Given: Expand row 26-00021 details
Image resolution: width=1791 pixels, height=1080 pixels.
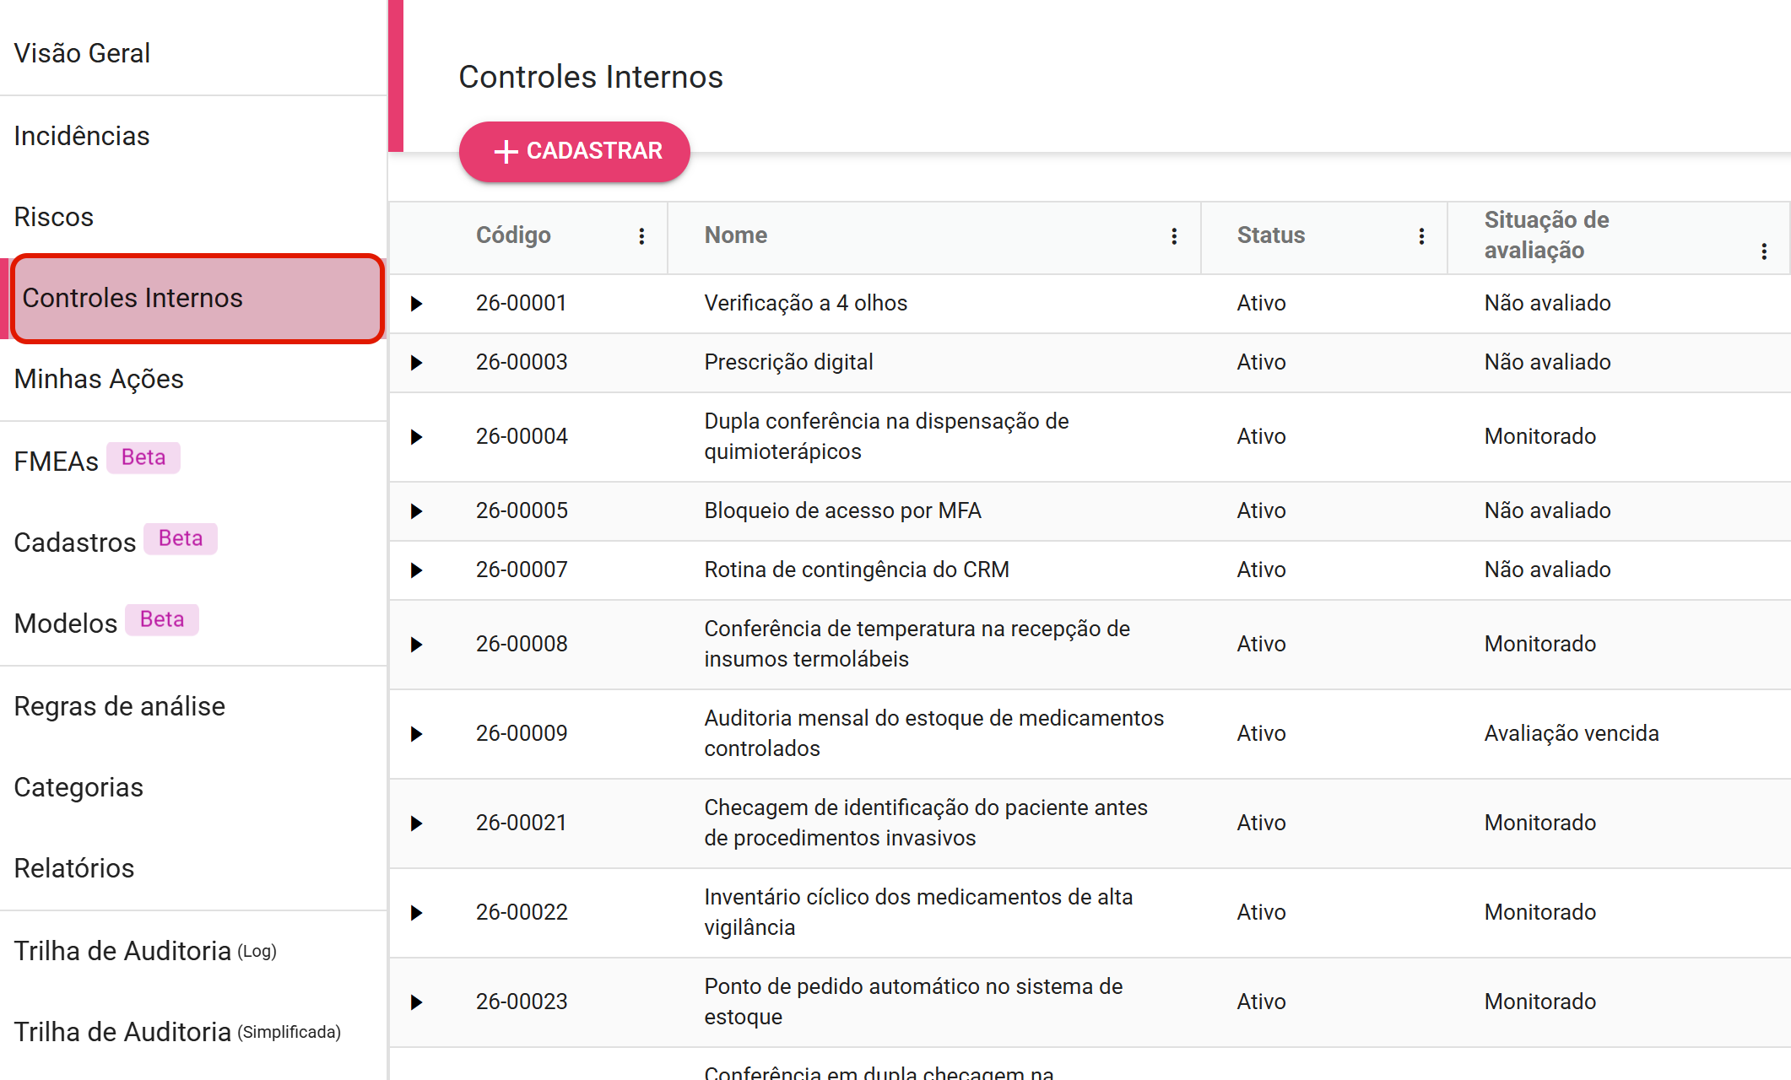Looking at the screenshot, I should pos(416,823).
